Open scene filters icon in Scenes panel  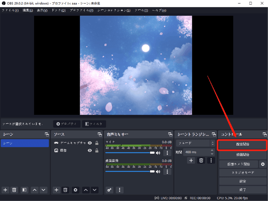[24, 190]
